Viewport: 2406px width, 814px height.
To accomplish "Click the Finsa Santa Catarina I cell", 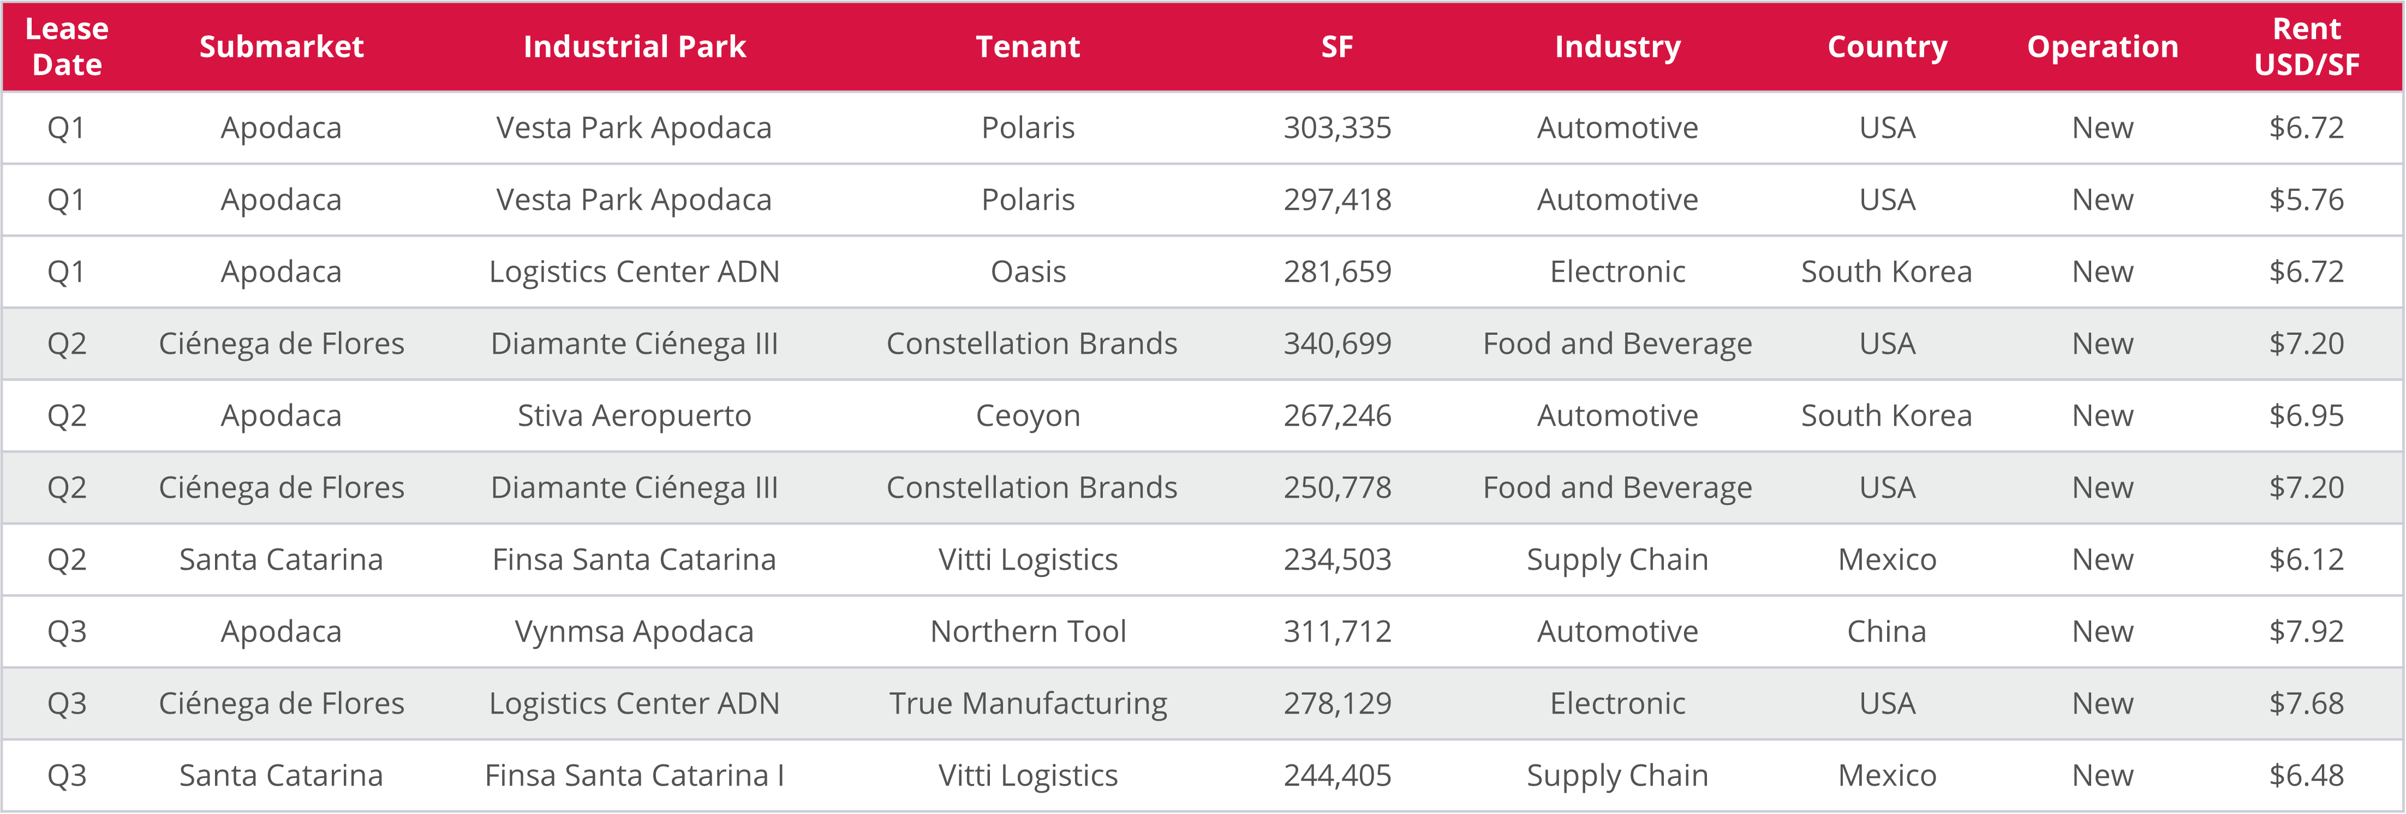I will (634, 776).
